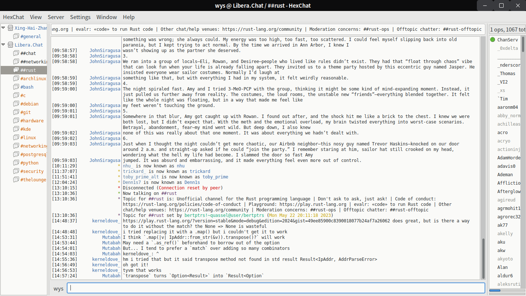
Task: Click the green status dot beside ChanServ
Action: (493, 40)
